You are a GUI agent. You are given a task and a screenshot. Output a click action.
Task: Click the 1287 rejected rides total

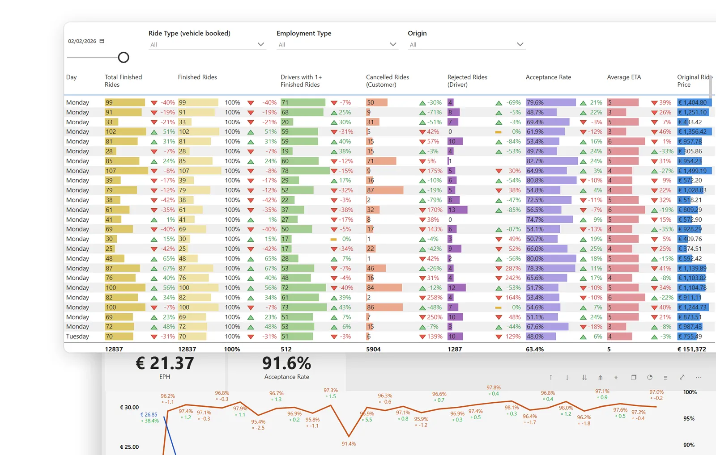455,349
